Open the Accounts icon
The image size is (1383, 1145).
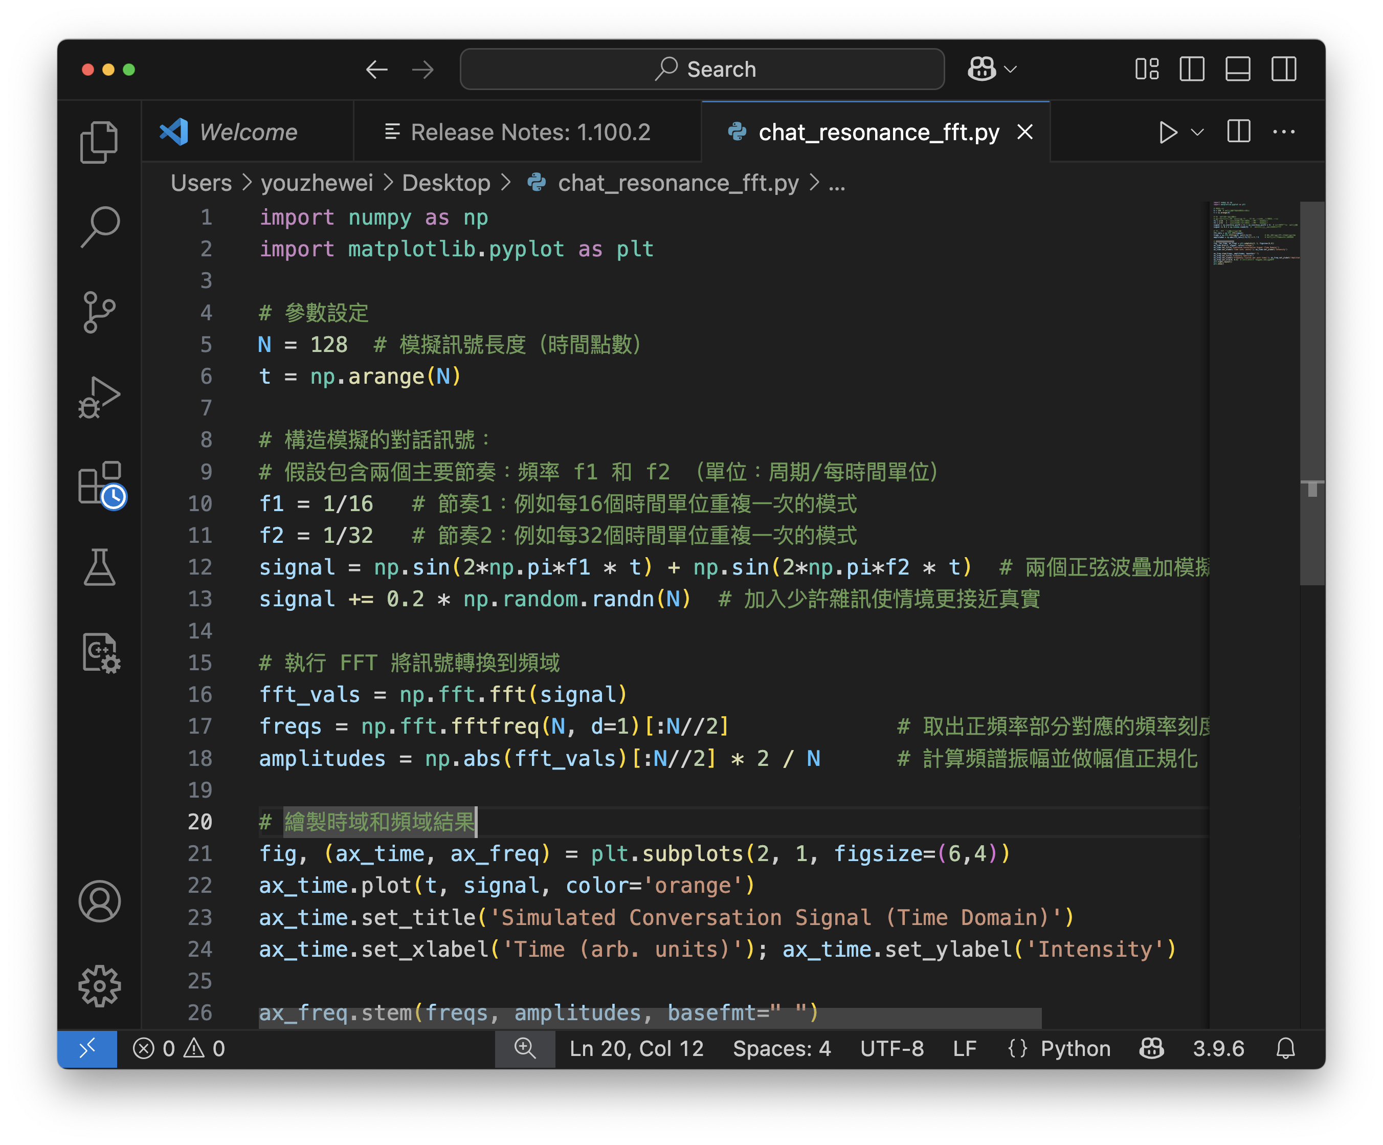point(99,900)
